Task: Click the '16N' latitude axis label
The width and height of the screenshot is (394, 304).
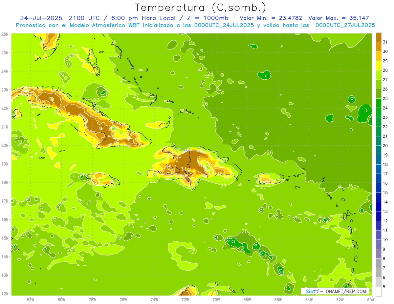Action: [x=5, y=219]
